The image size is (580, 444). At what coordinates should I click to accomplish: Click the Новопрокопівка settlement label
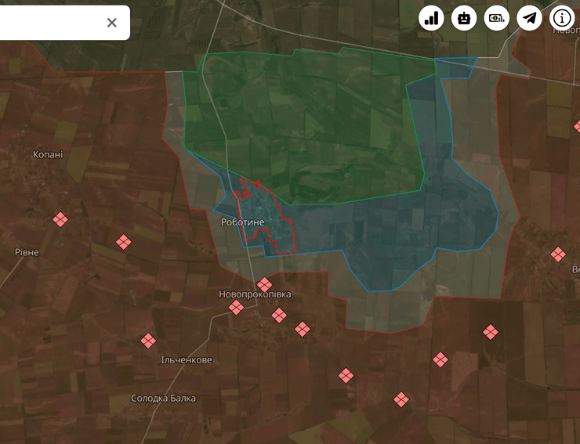point(255,294)
